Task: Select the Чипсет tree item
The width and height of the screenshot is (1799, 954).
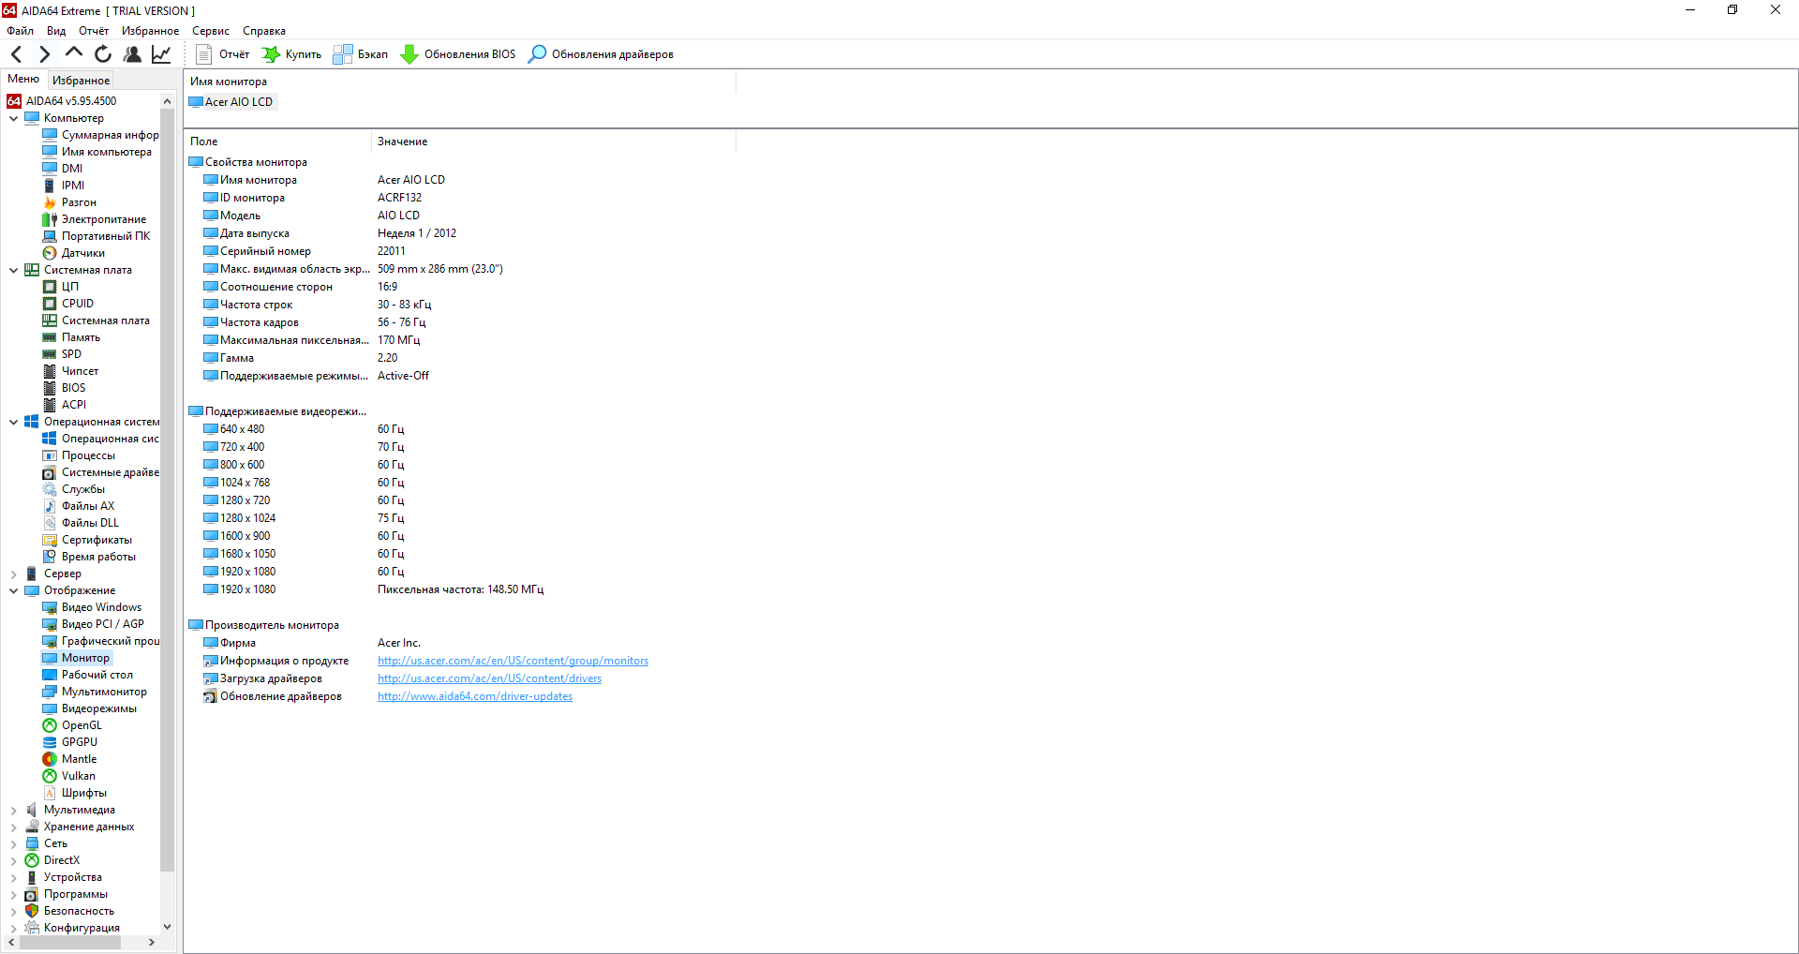Action: point(71,371)
